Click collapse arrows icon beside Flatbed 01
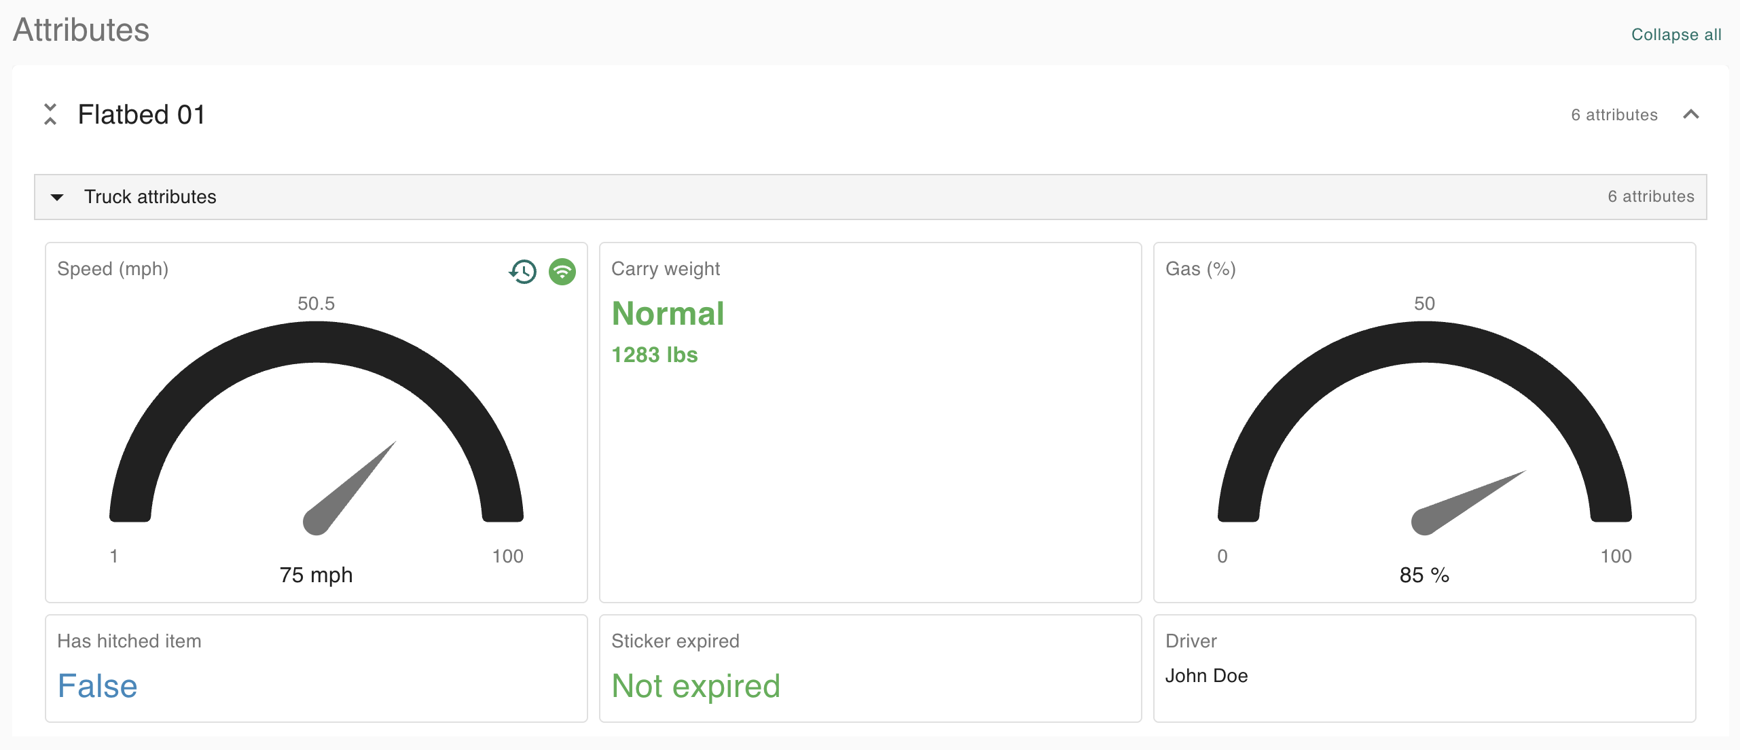This screenshot has width=1740, height=750. click(50, 114)
